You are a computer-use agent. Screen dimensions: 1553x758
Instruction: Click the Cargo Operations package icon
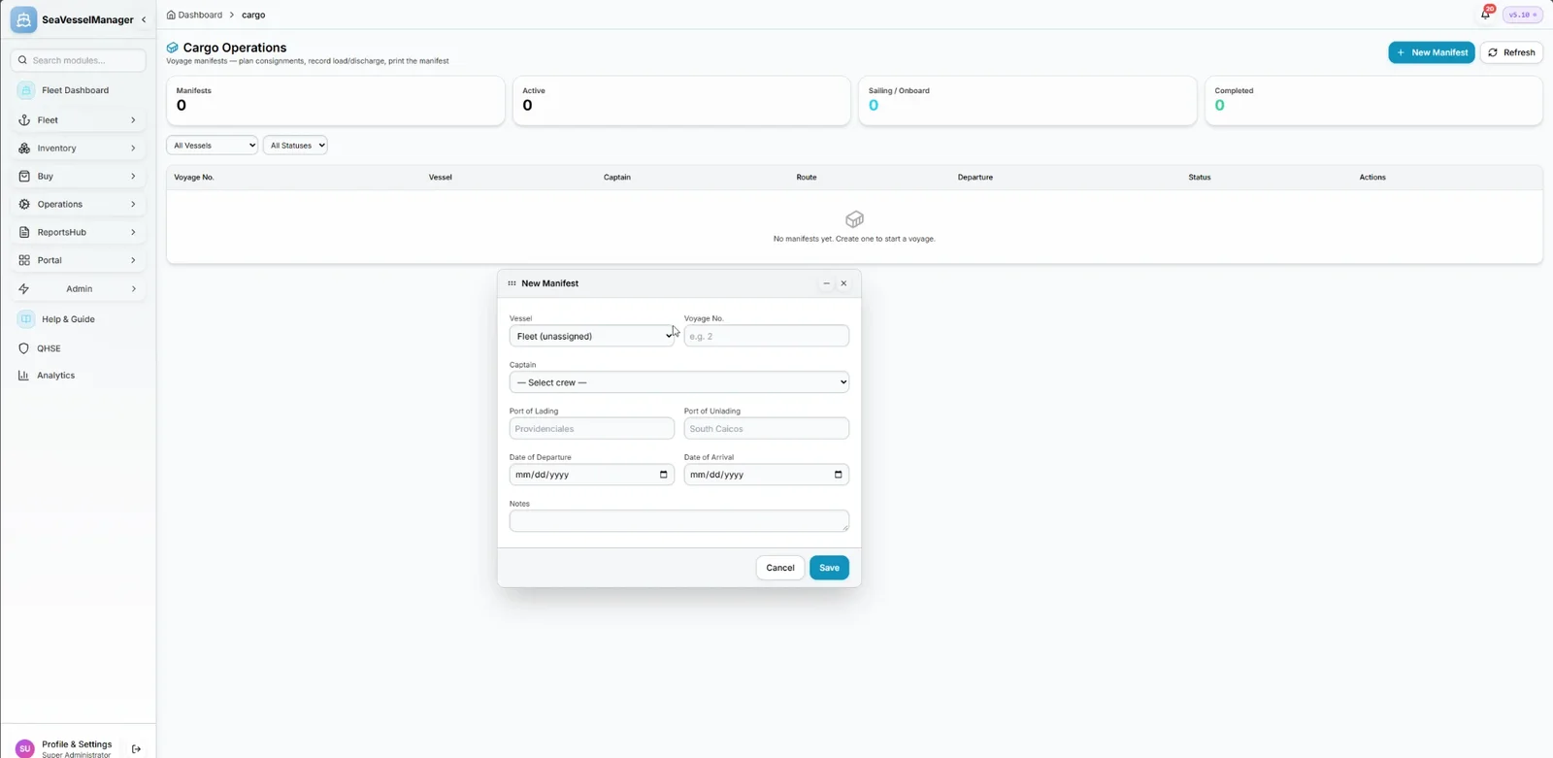(x=173, y=48)
